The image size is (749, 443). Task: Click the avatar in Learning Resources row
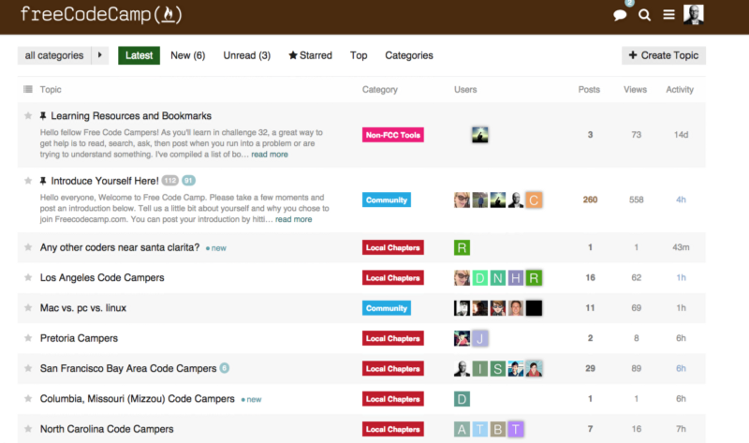click(480, 135)
